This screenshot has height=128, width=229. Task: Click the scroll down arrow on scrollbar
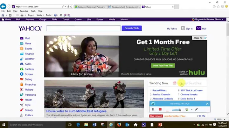tap(227, 114)
